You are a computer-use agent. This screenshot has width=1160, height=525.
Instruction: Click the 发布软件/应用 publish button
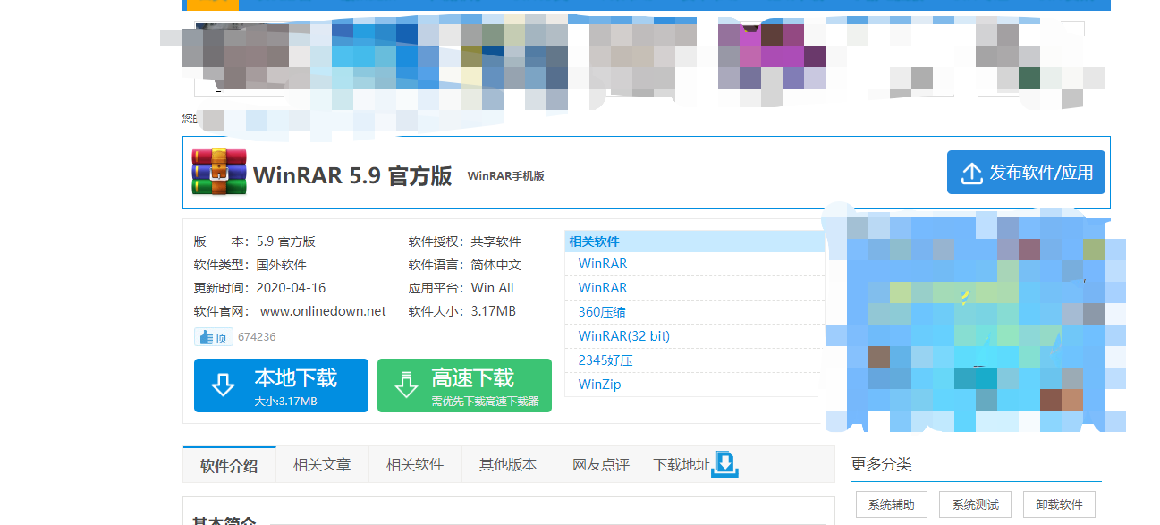1026,173
